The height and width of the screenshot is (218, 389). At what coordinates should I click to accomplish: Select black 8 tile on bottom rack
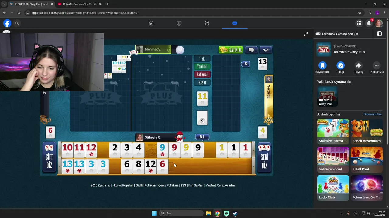point(139,166)
